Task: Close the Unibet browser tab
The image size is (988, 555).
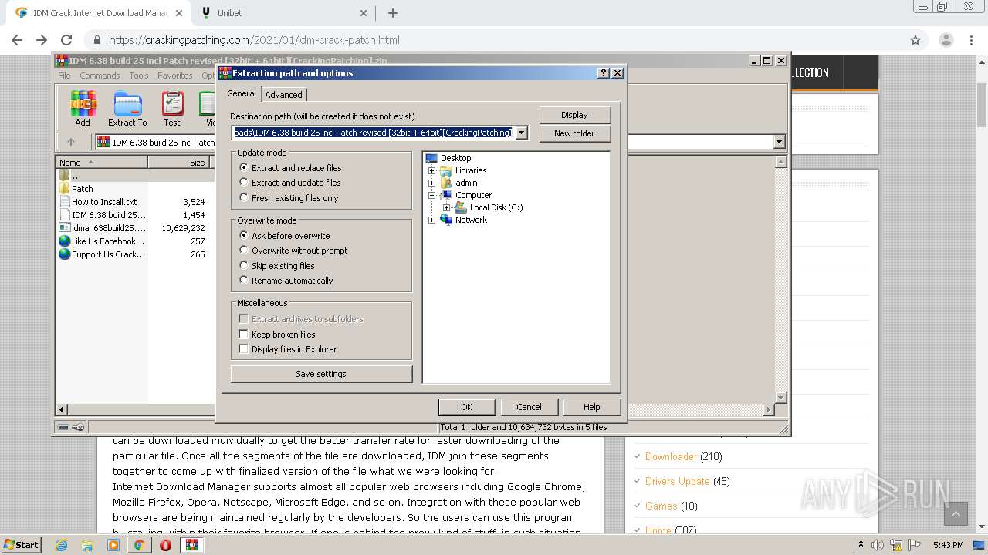Action: click(364, 13)
